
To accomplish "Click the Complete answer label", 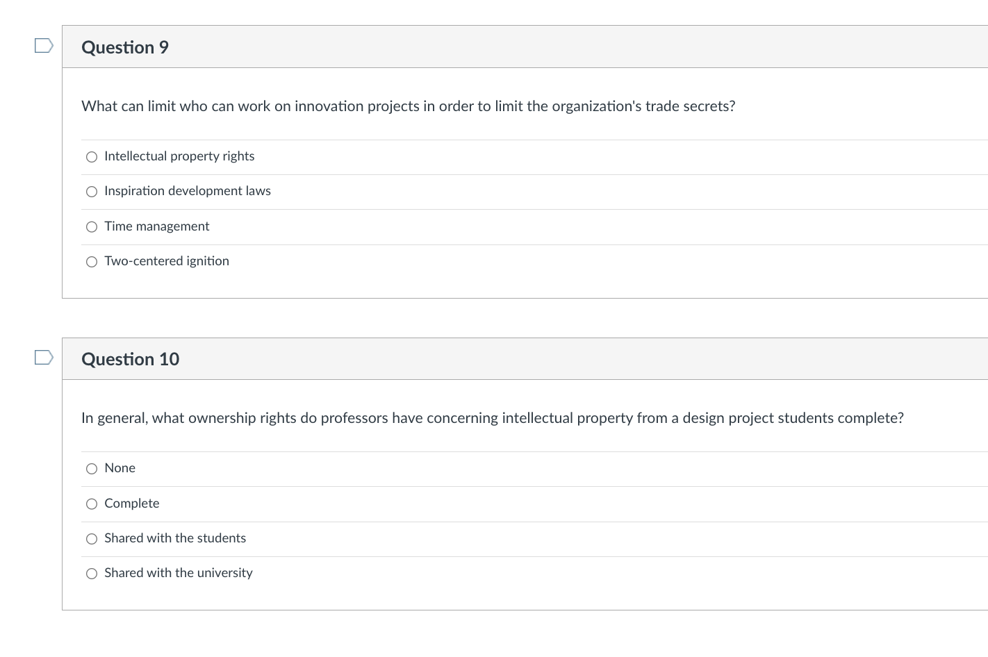I will 132,504.
